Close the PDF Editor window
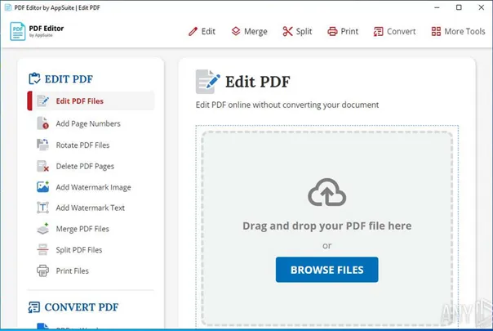This screenshot has height=331, width=493. coord(482,7)
